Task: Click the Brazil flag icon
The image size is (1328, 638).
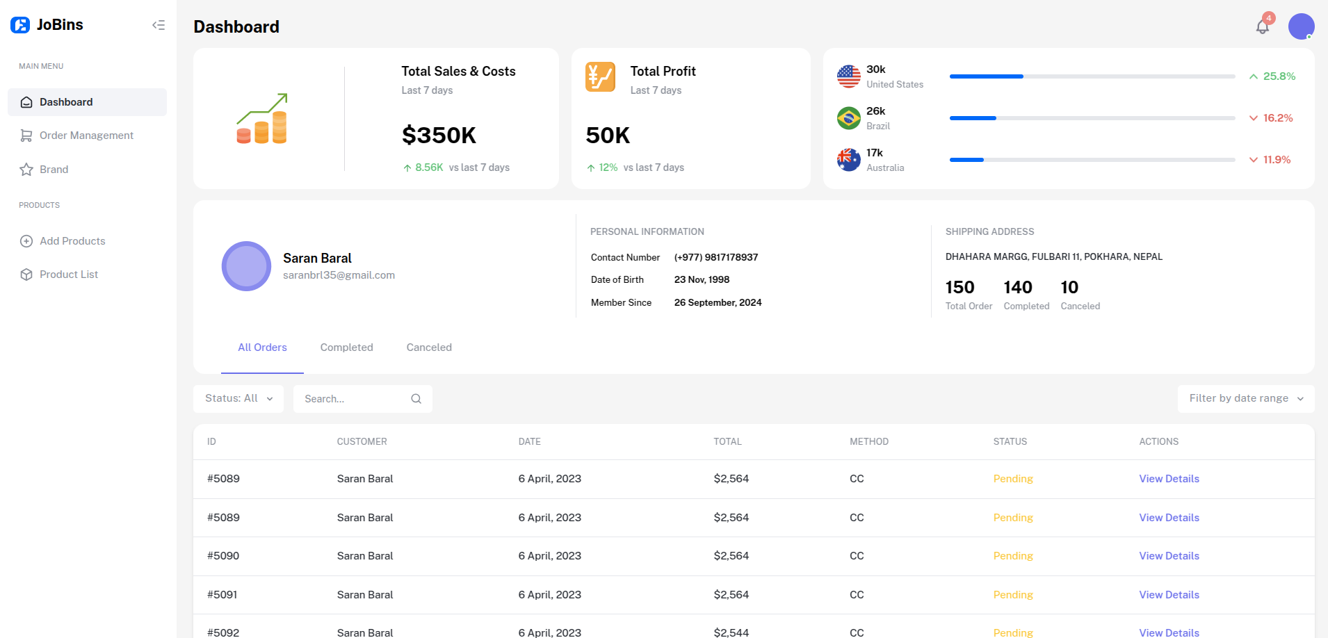Action: tap(848, 118)
